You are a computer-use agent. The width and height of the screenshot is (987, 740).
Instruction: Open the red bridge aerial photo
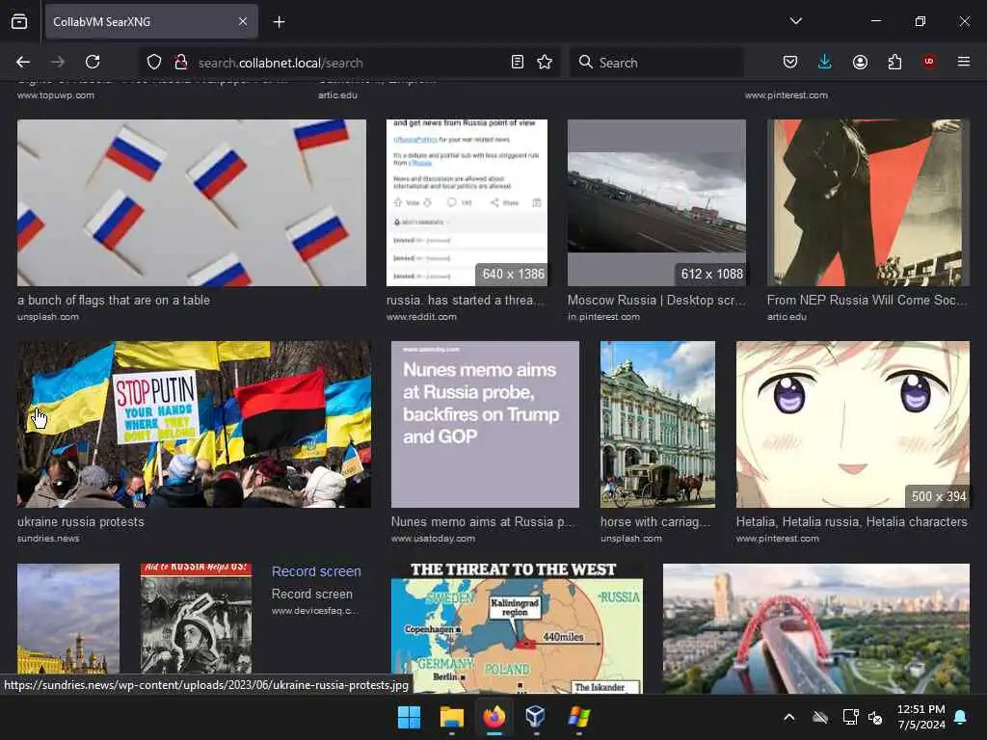coord(816,628)
